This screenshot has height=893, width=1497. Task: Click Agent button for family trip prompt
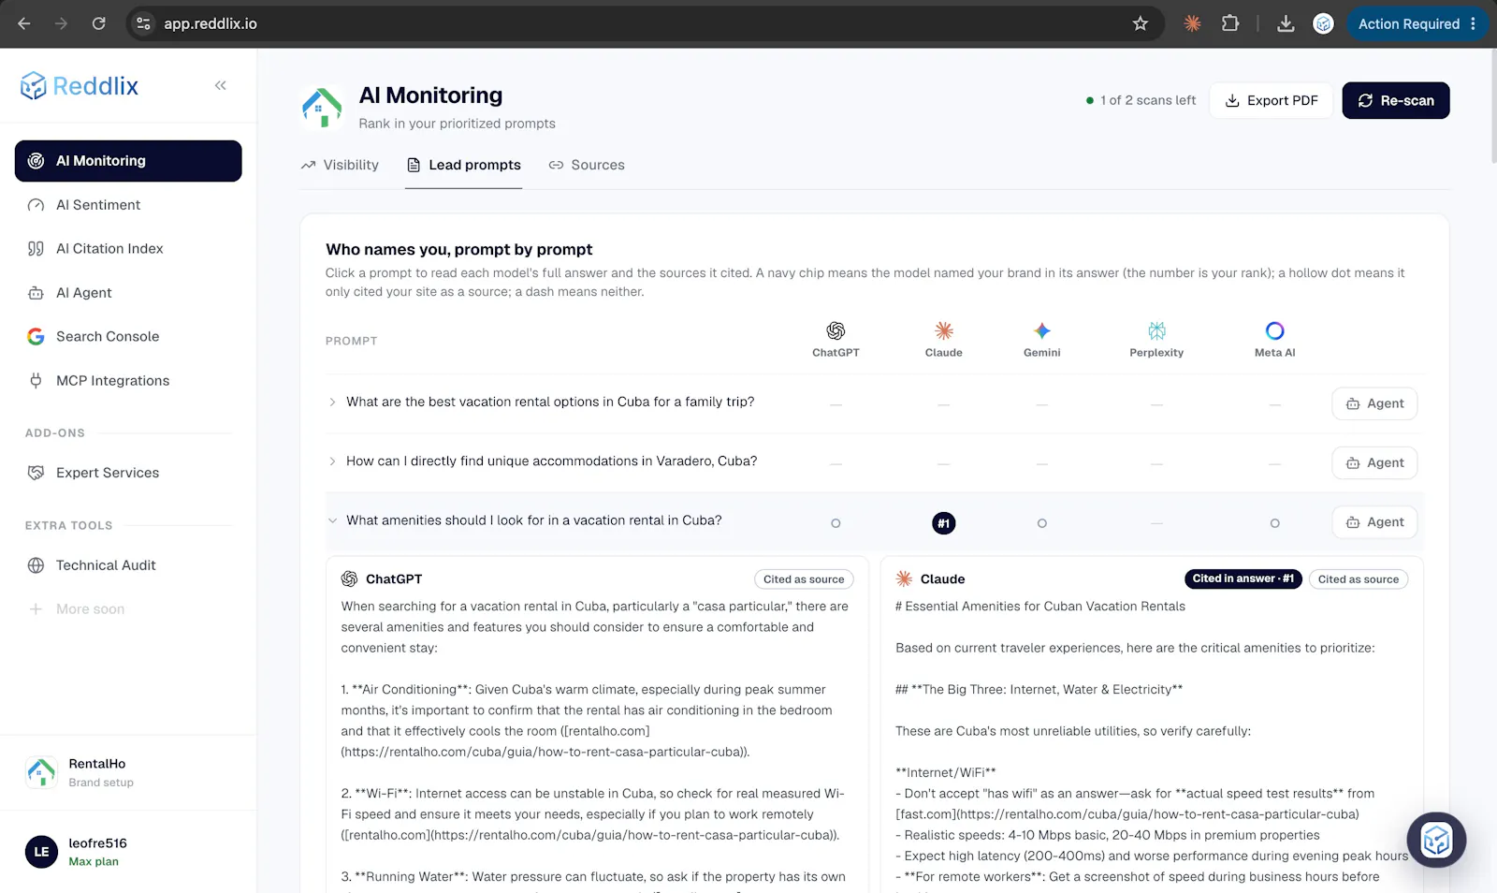coord(1374,403)
